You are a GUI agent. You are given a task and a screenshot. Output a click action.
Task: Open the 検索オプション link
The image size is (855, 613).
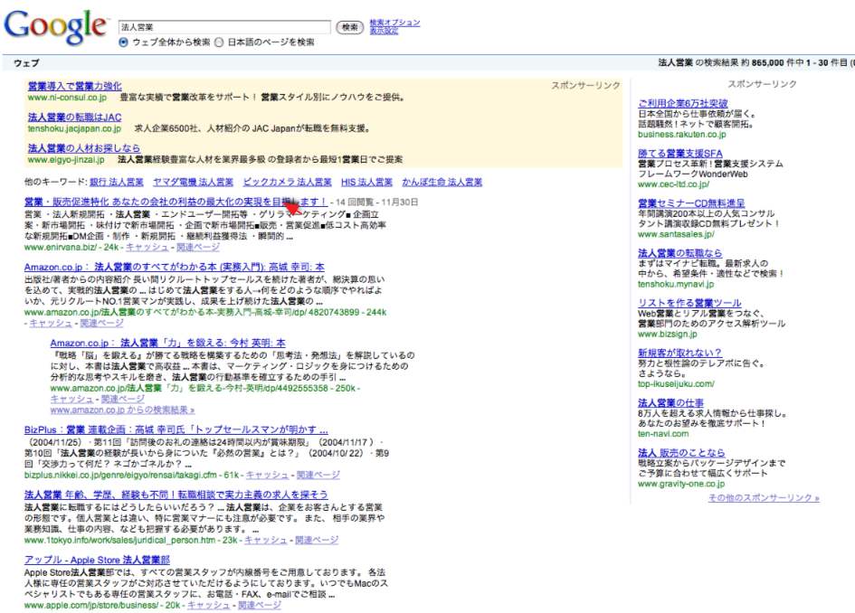point(394,23)
